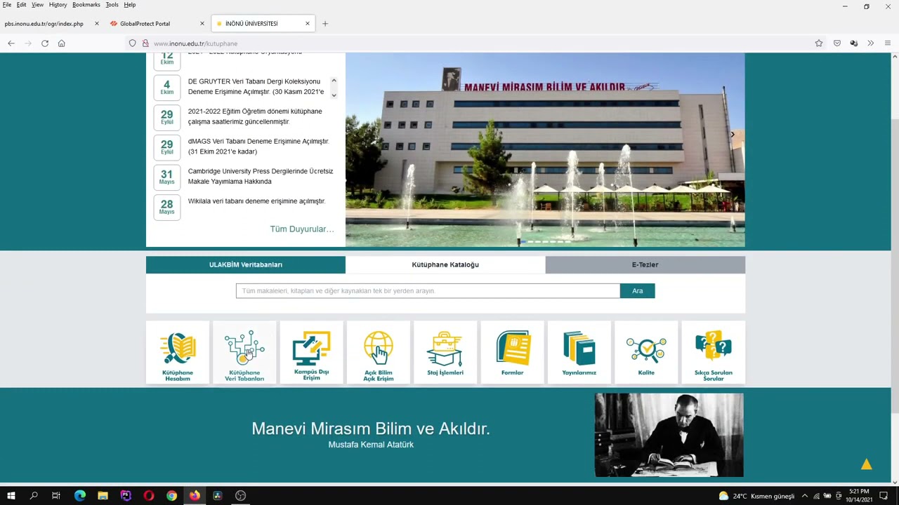
Task: Open the Tools menu
Action: pos(112,5)
